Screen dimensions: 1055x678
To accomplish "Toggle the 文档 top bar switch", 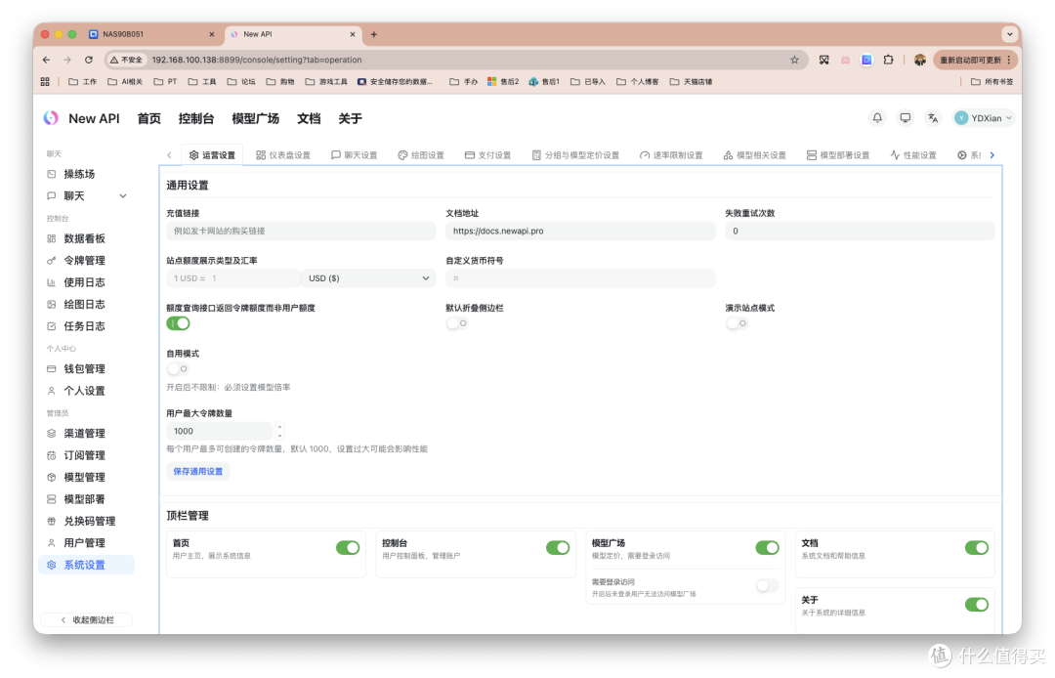I will click(x=976, y=547).
